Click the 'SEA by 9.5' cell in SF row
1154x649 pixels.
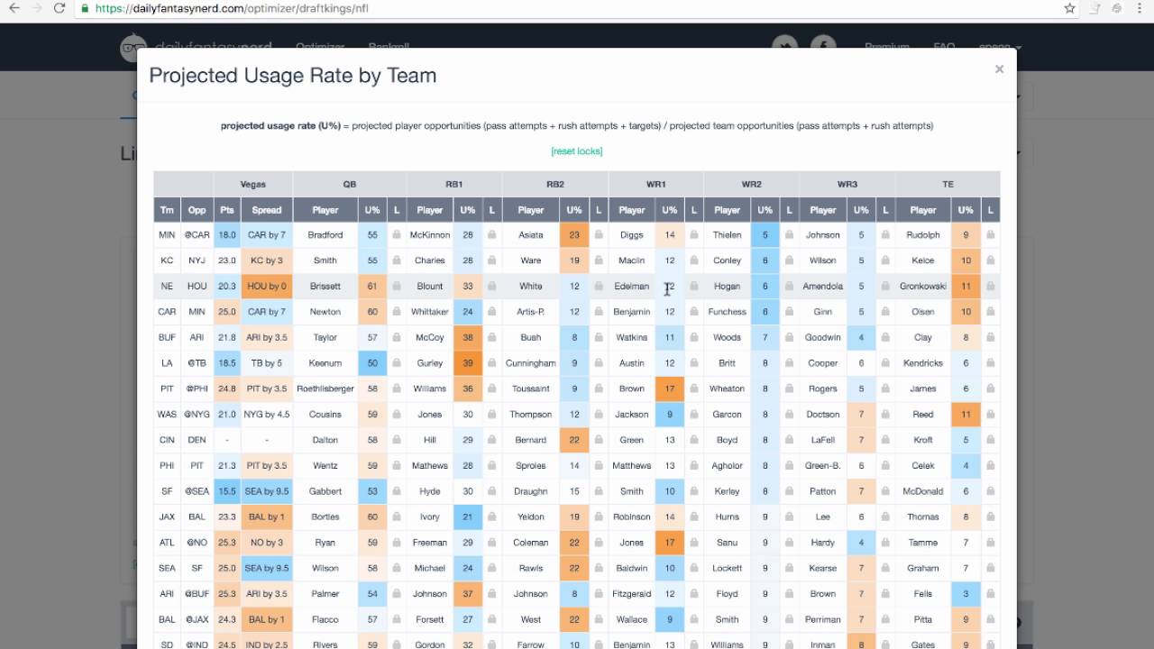click(x=267, y=491)
